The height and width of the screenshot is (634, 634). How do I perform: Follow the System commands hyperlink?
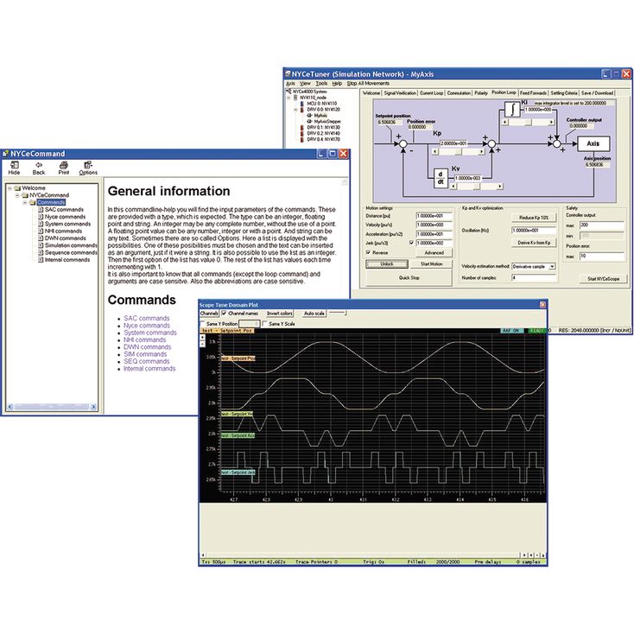150,333
